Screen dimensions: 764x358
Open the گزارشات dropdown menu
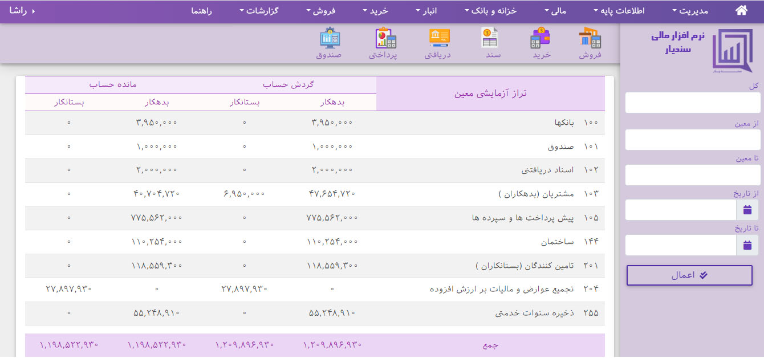pyautogui.click(x=259, y=11)
